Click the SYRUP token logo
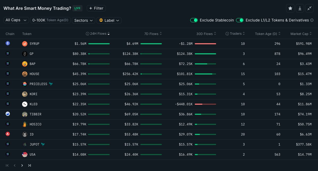This screenshot has width=318, height=171. click(25, 44)
